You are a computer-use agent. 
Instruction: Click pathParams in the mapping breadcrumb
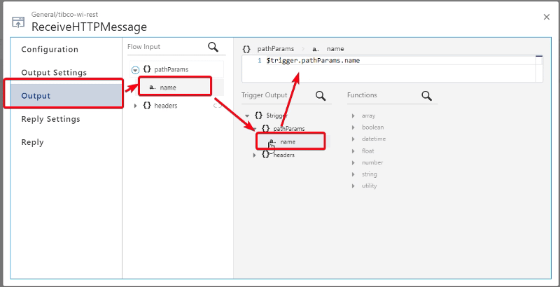274,50
